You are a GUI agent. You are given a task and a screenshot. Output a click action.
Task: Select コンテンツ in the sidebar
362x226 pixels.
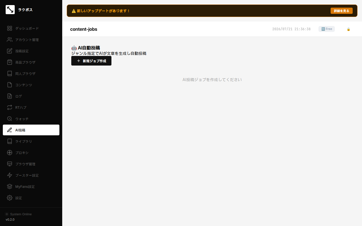click(31, 85)
